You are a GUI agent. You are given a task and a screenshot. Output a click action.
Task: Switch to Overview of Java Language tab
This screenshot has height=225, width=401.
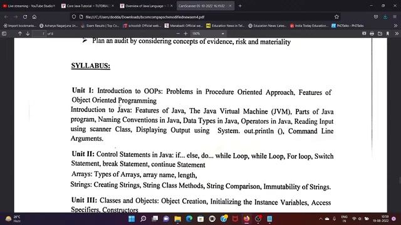click(146, 6)
